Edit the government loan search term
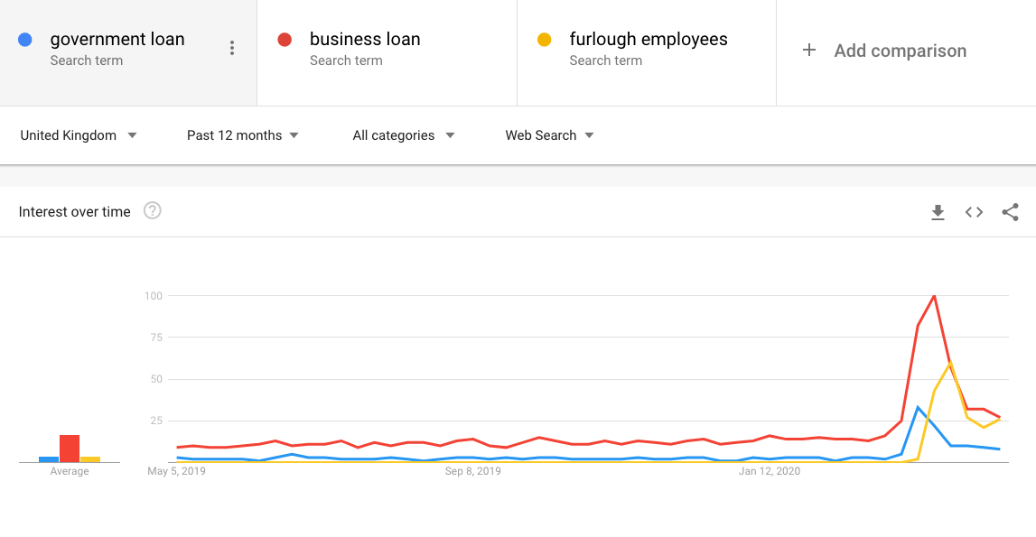Image resolution: width=1036 pixels, height=537 pixels. point(117,40)
